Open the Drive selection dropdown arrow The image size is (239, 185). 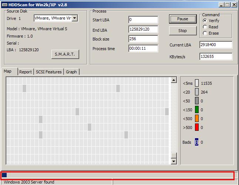click(x=75, y=18)
